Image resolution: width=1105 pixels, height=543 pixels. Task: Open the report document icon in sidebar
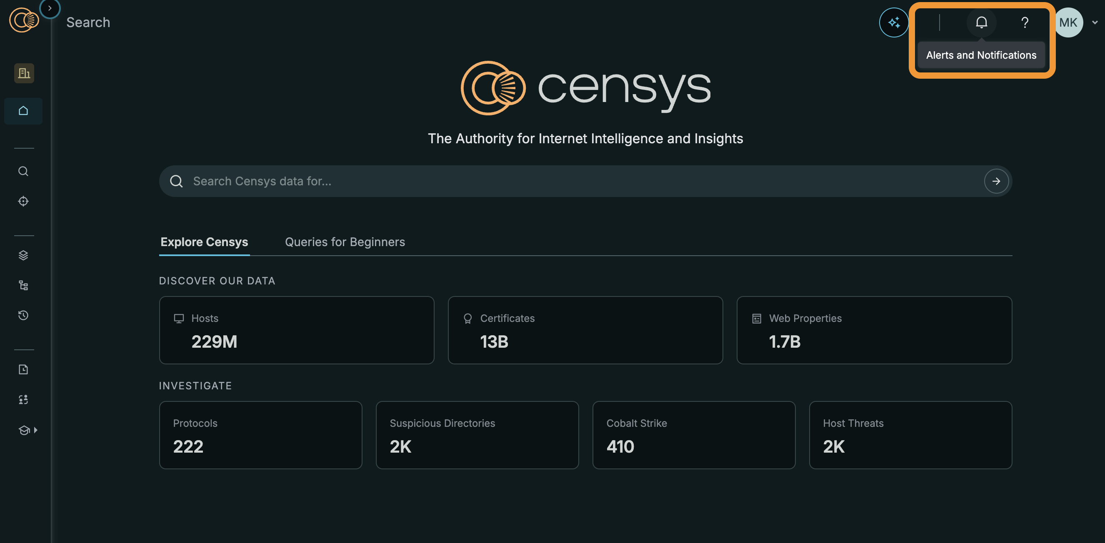point(23,369)
